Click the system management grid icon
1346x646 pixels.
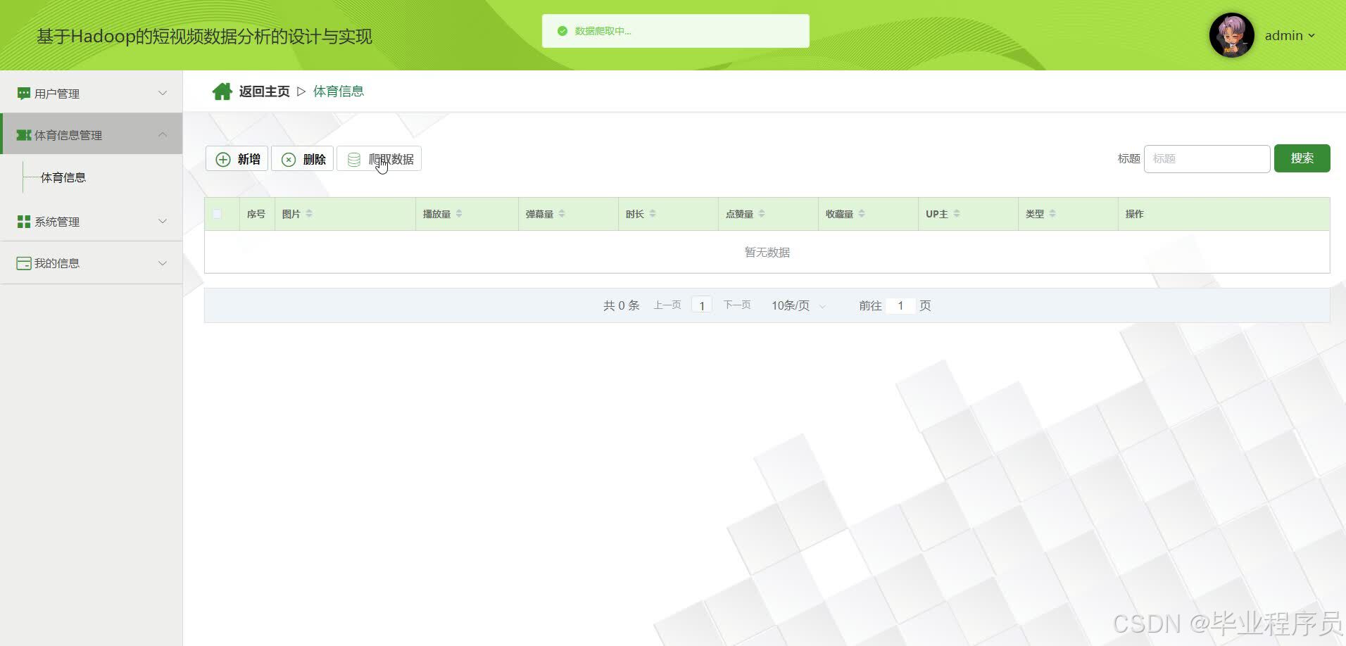(x=24, y=222)
